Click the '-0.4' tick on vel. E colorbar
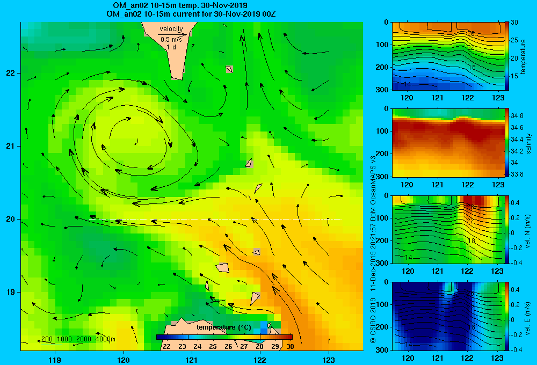Image resolution: width=537 pixels, height=365 pixels. pyautogui.click(x=516, y=349)
